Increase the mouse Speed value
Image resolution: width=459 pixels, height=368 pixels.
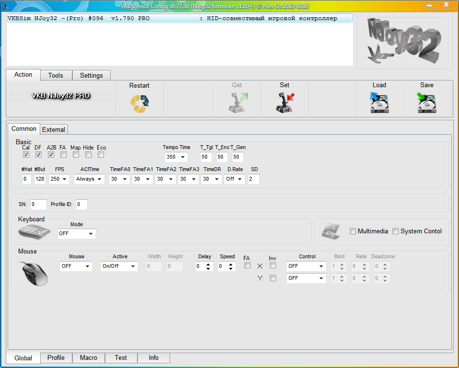[x=230, y=264]
